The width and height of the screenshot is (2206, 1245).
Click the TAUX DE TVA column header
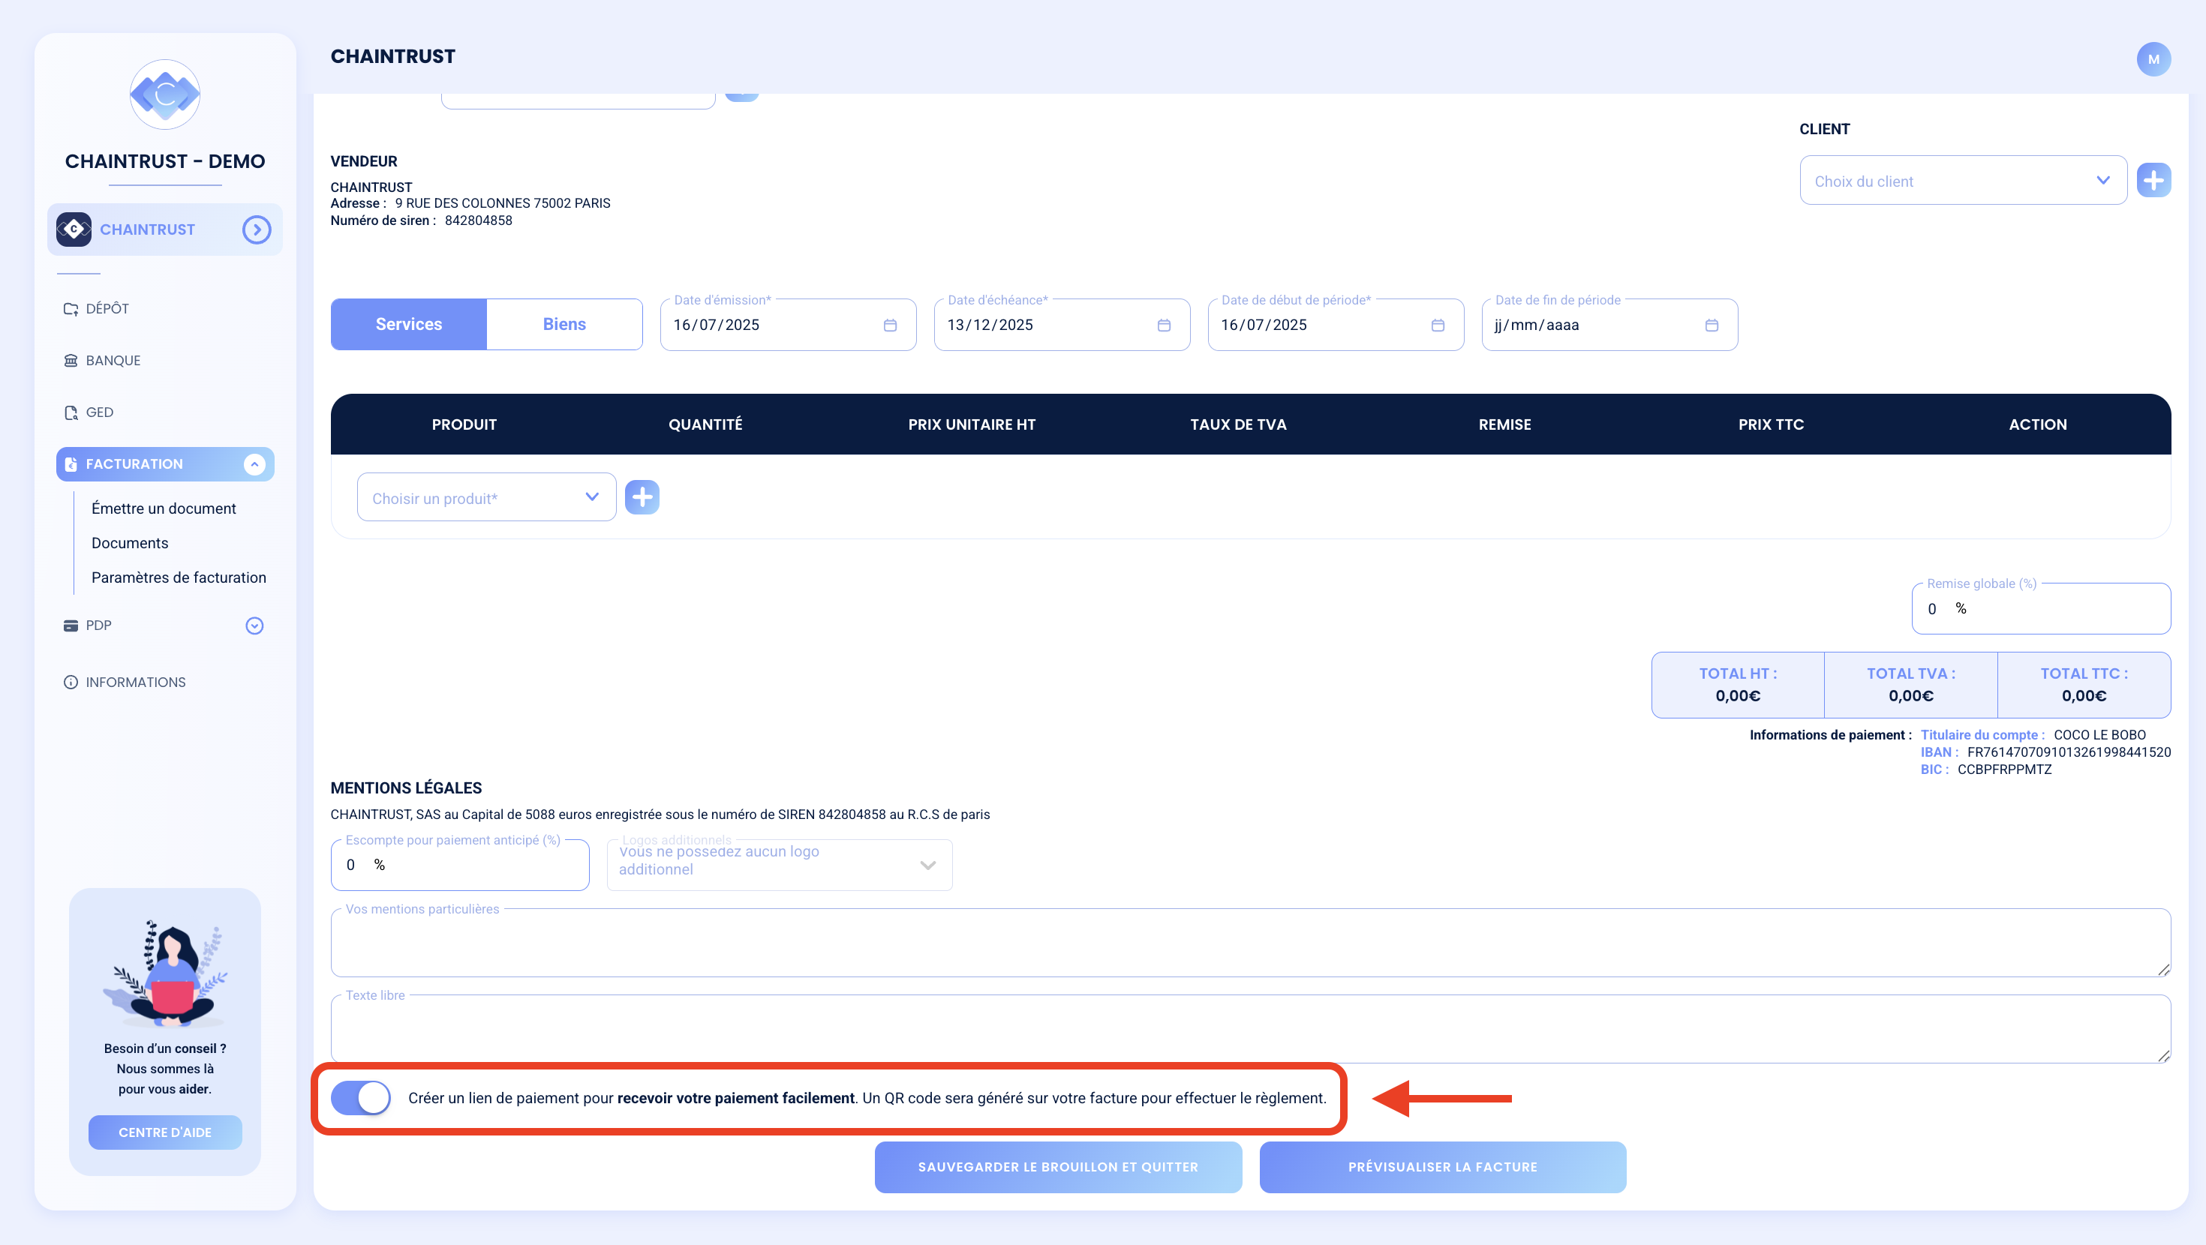(1238, 424)
